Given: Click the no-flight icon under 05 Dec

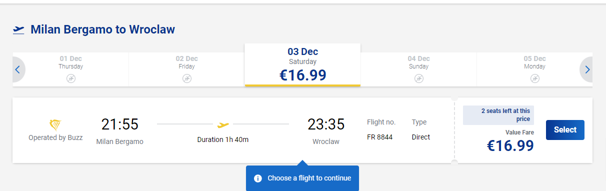Looking at the screenshot, I should pyautogui.click(x=535, y=78).
